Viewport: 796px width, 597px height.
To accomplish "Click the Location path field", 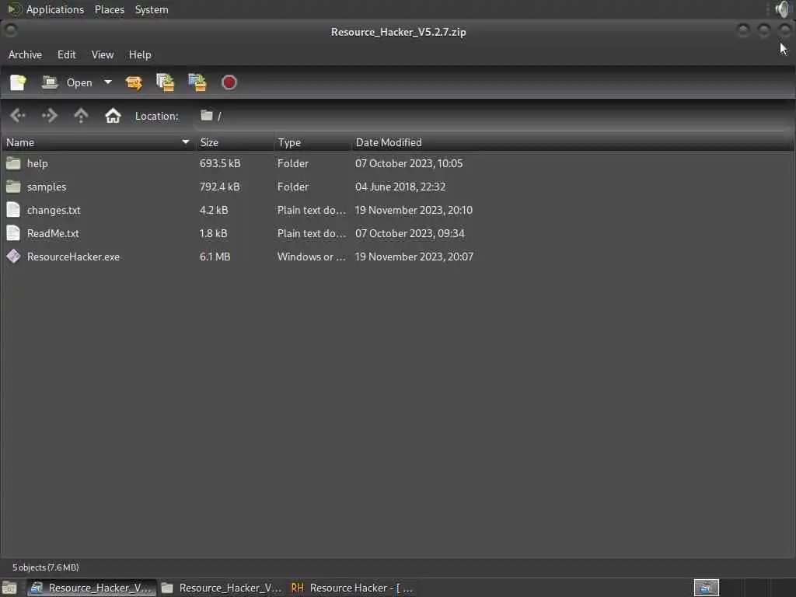I will pyautogui.click(x=492, y=116).
